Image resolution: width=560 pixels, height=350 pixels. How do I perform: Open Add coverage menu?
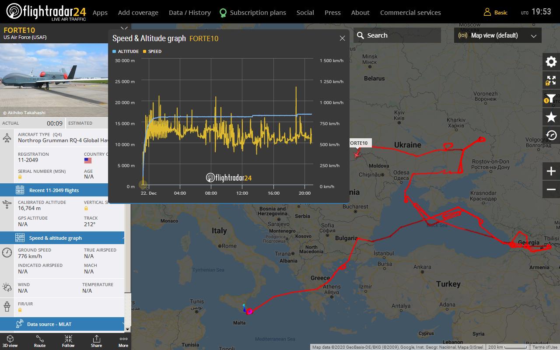[138, 13]
